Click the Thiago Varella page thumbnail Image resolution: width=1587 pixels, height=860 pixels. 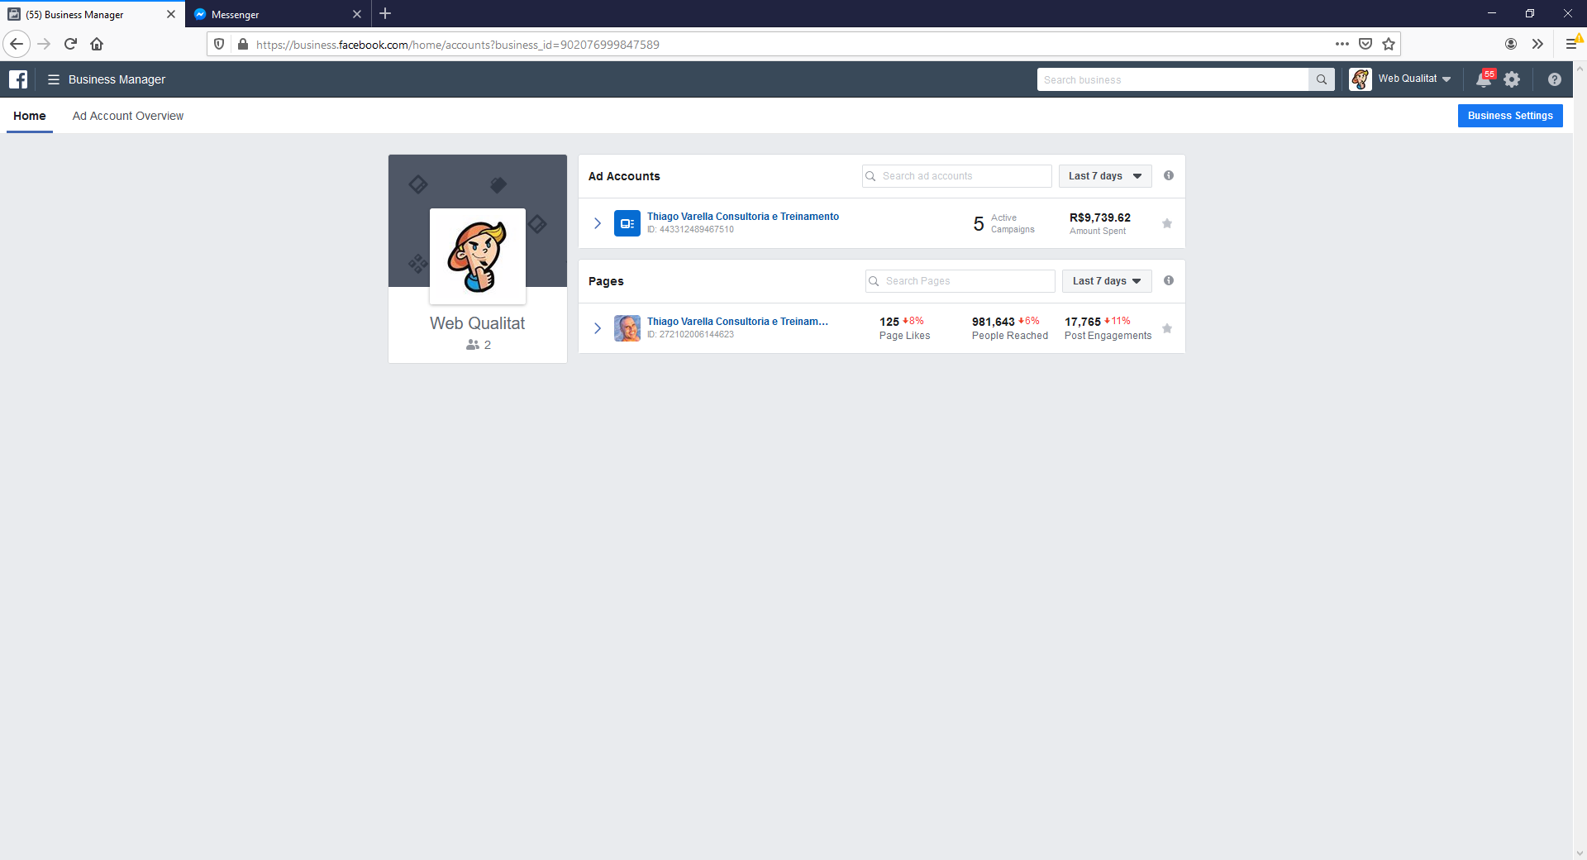pos(627,328)
